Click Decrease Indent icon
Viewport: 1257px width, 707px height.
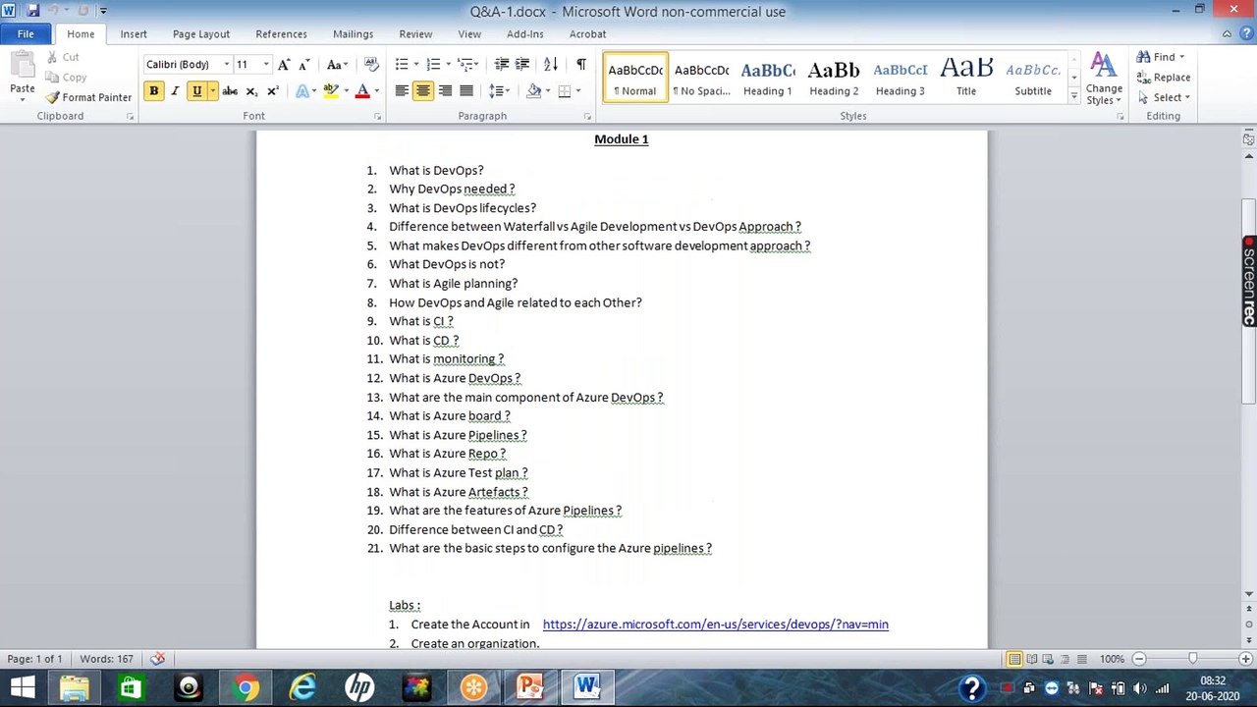coord(502,65)
